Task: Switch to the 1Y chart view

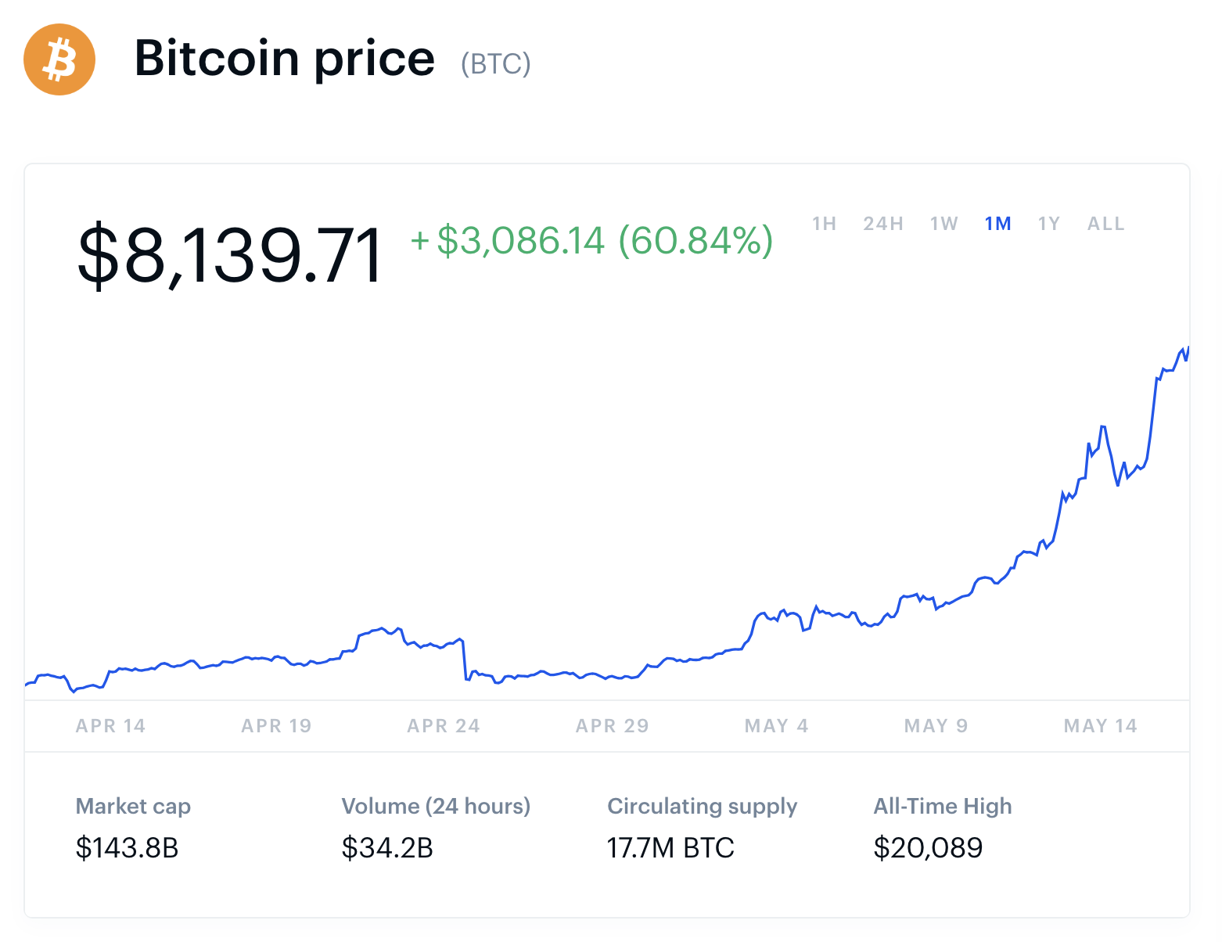Action: pyautogui.click(x=1048, y=224)
